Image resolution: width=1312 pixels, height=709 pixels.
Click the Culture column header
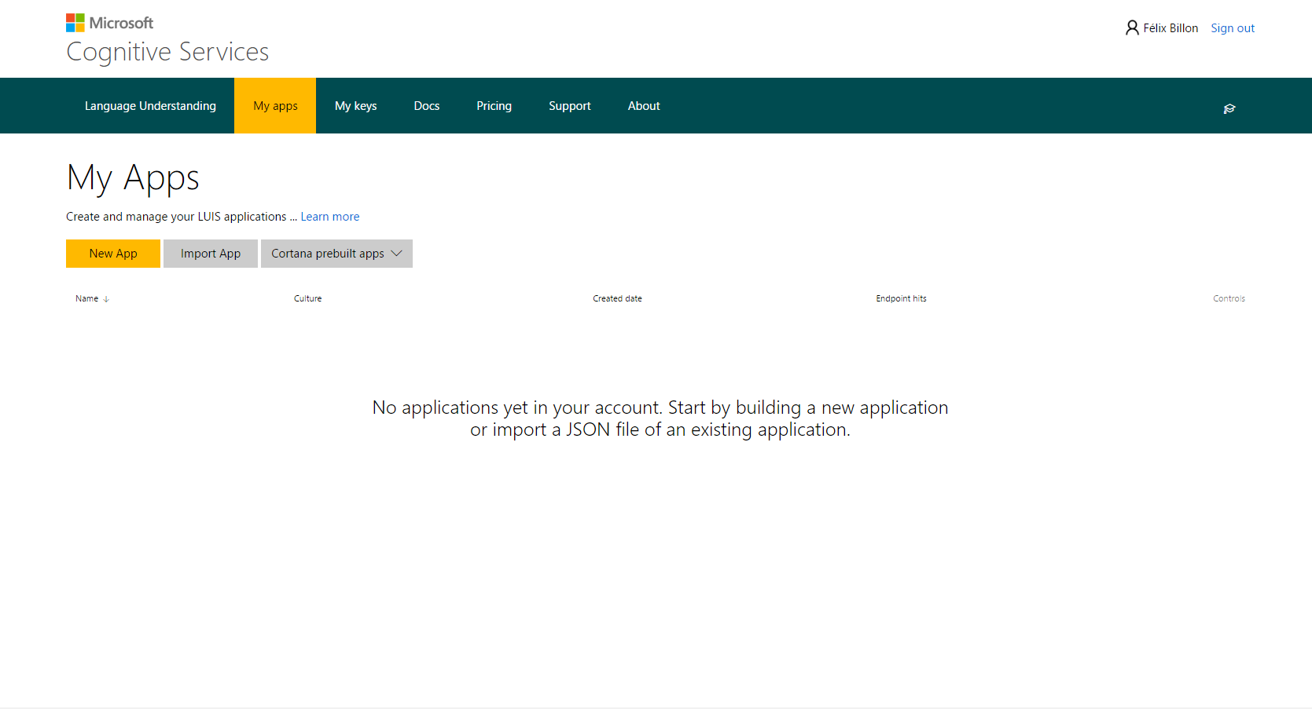coord(307,298)
